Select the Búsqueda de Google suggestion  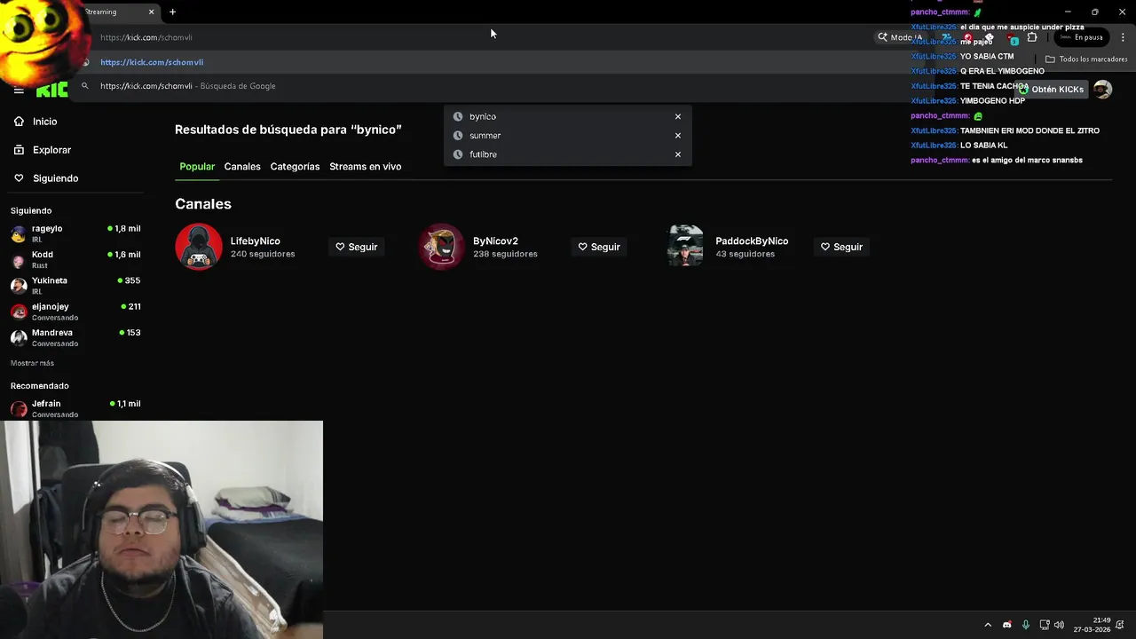(x=497, y=86)
